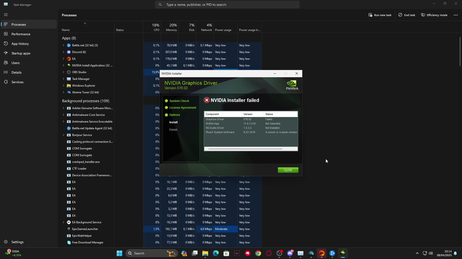The image size is (462, 259).
Task: Click the installer component list horizontal scrollbar
Action: (x=245, y=149)
